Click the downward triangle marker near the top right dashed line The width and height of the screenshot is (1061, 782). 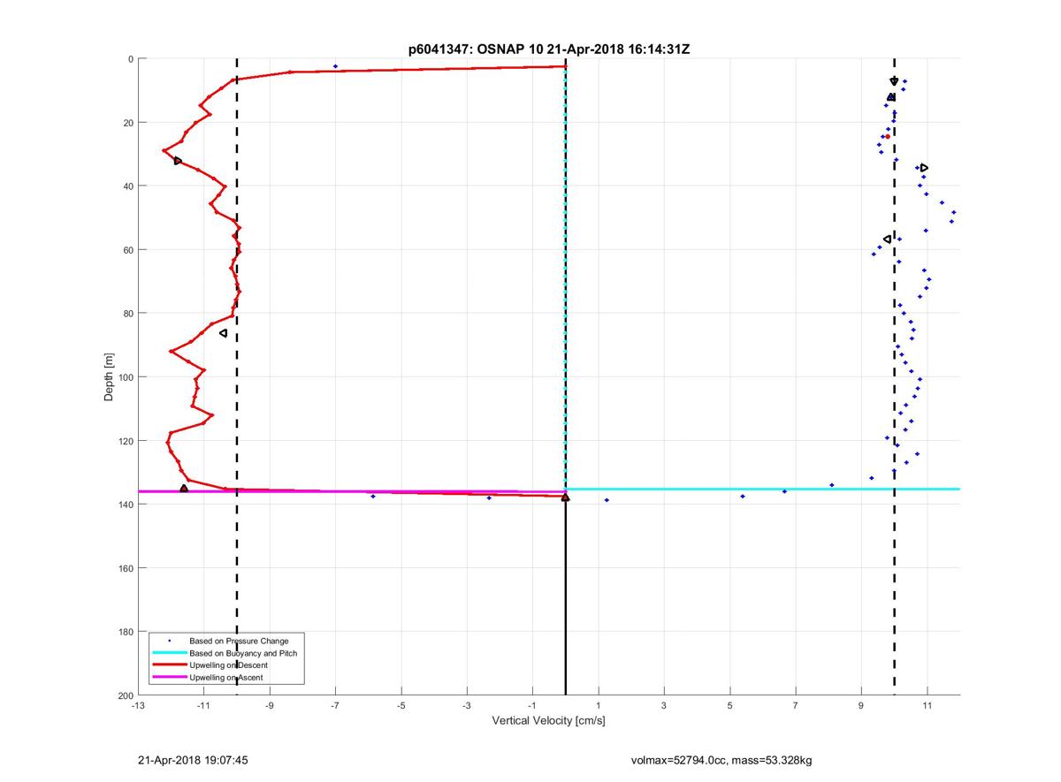894,81
